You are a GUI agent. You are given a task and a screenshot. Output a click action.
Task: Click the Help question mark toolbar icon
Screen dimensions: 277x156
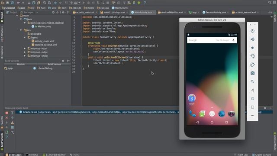coord(145,3)
